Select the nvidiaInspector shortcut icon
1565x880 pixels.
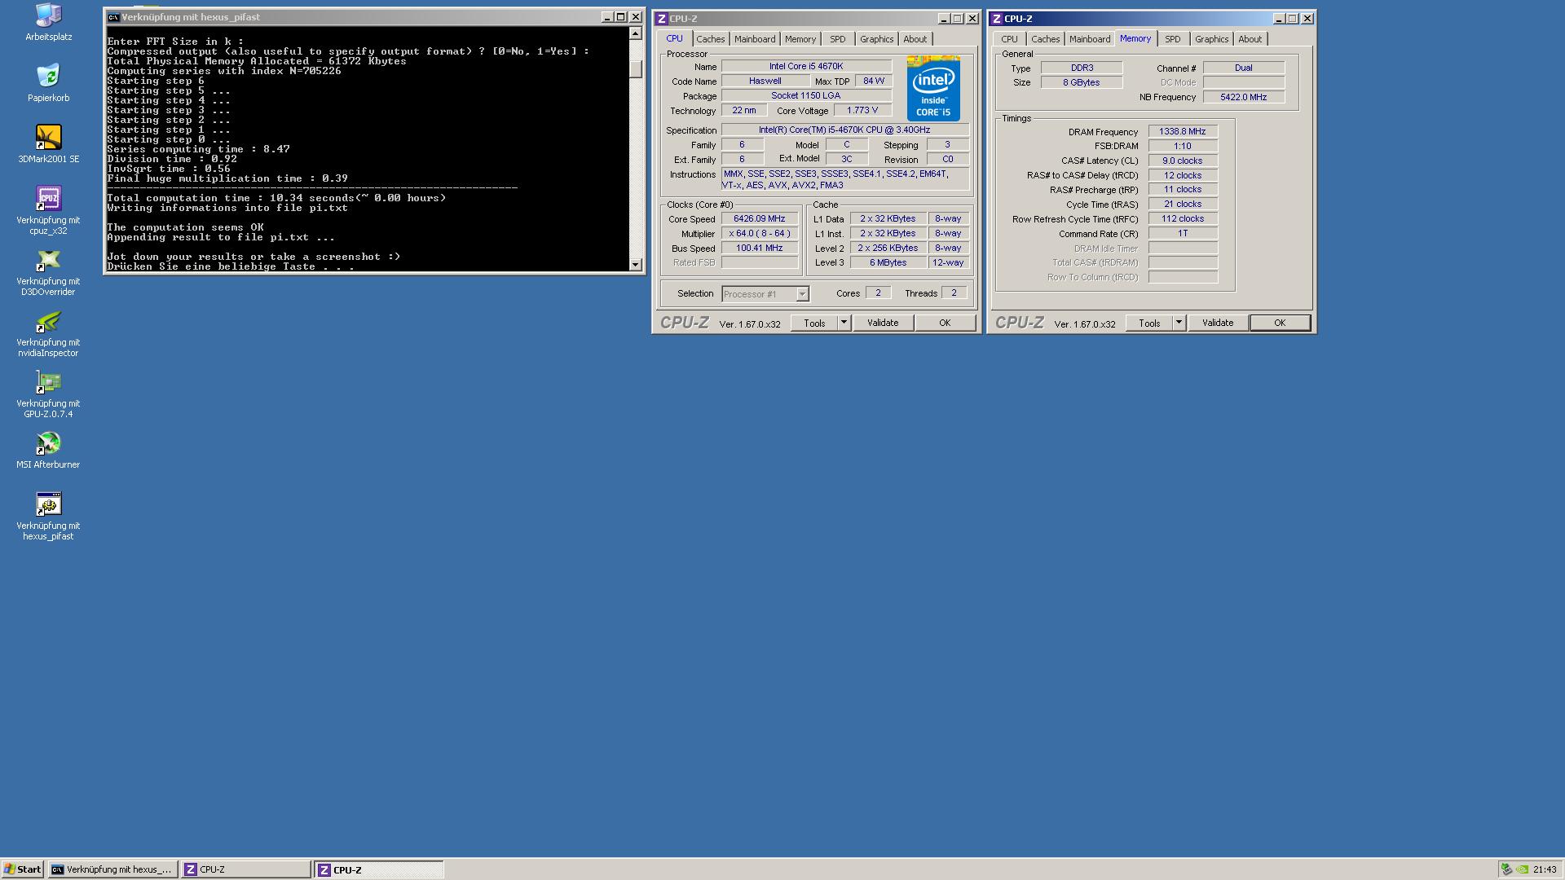[48, 332]
